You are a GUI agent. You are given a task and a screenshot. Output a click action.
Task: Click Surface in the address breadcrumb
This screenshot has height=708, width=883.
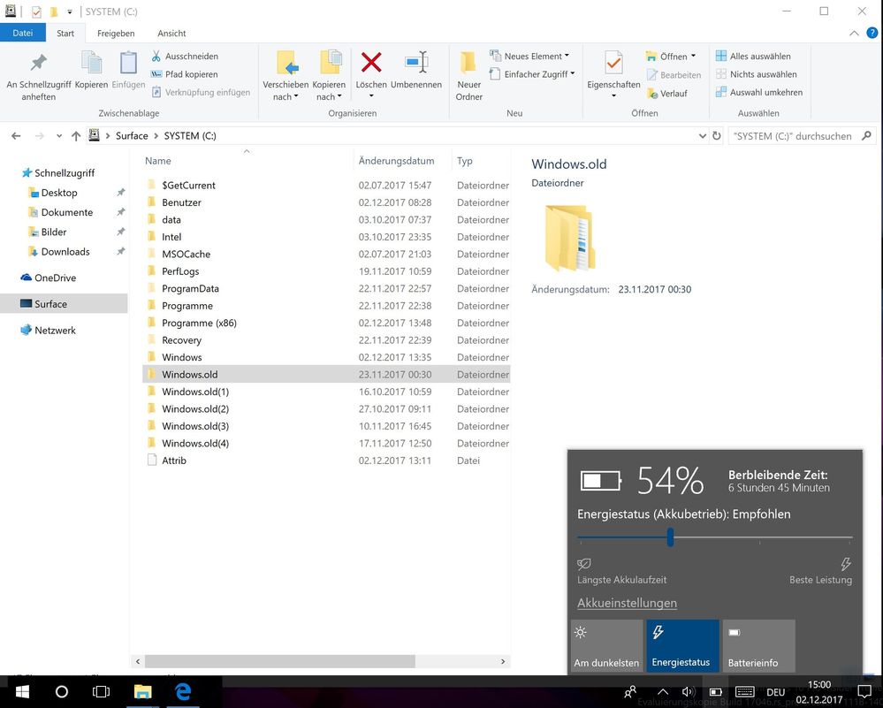(132, 136)
